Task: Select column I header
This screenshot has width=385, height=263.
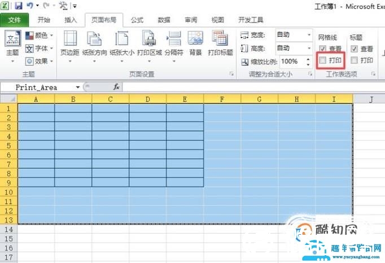Action: (334, 99)
